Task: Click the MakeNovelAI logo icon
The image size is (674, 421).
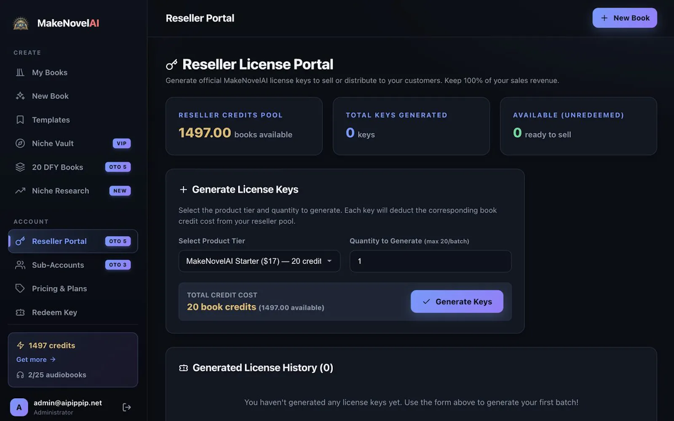Action: [x=21, y=23]
